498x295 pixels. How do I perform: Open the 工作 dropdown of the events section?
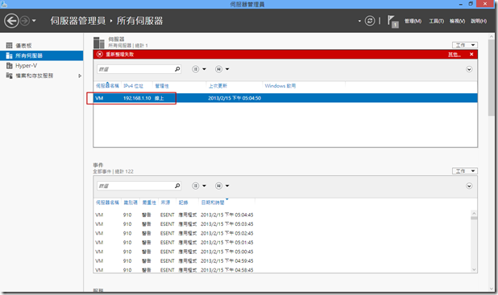[465, 171]
